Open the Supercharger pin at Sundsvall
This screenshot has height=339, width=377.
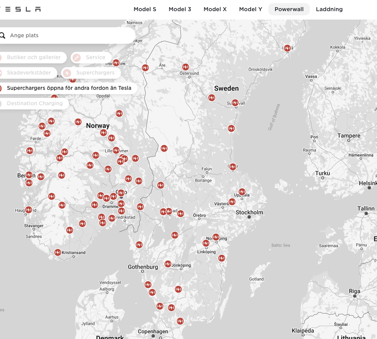[235, 103]
